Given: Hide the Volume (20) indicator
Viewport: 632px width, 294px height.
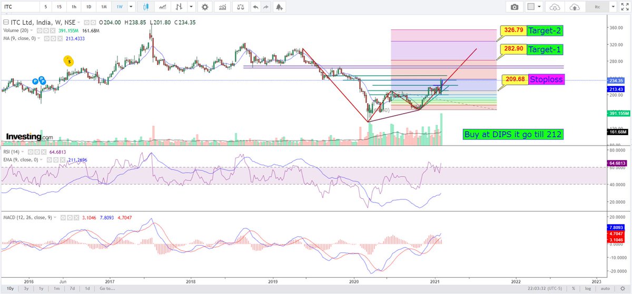Looking at the screenshot, I should pos(39,31).
